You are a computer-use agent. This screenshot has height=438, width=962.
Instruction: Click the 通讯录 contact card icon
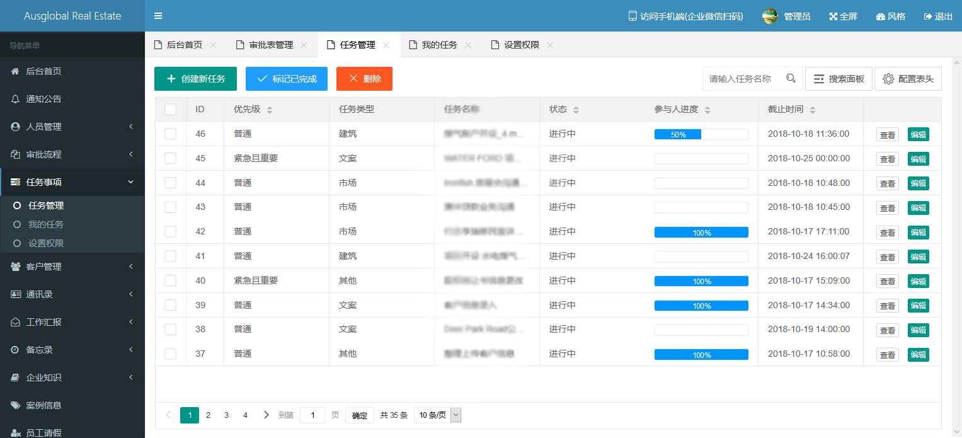[x=15, y=294]
